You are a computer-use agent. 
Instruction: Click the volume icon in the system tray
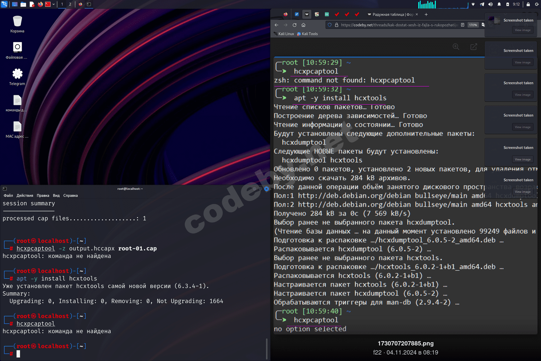point(490,4)
